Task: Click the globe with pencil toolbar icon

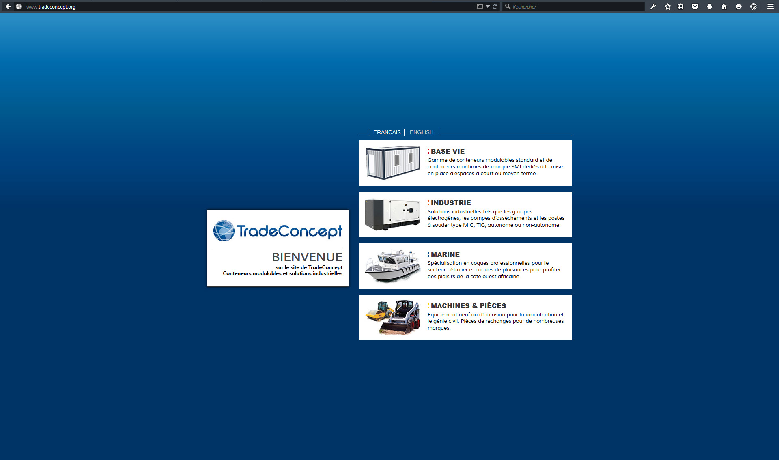Action: [753, 6]
